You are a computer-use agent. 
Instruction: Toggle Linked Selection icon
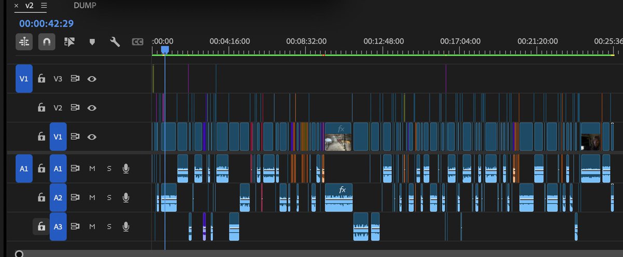[x=70, y=41]
